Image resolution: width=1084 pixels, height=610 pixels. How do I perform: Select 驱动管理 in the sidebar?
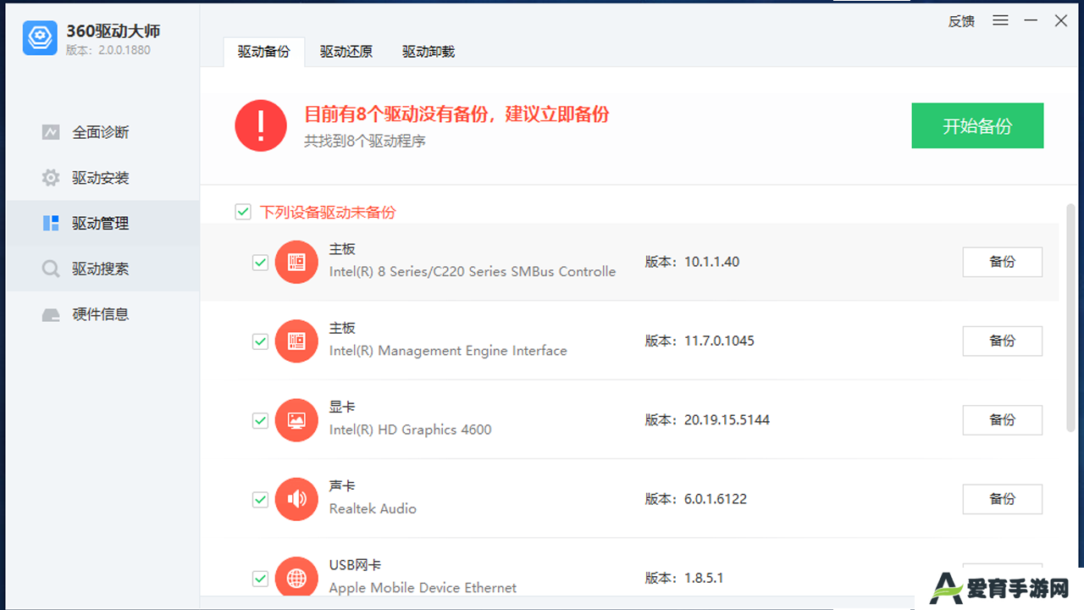[x=102, y=224]
